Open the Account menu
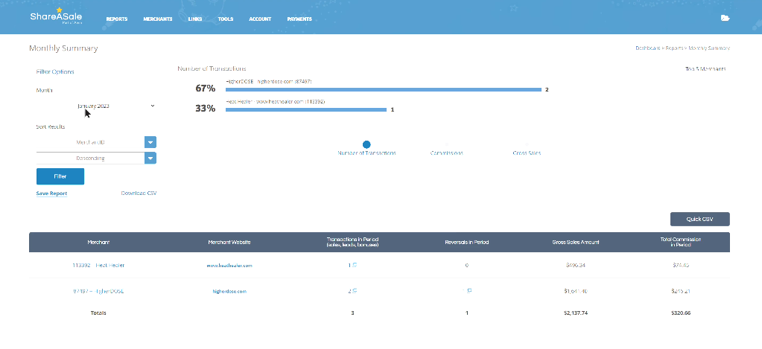The height and width of the screenshot is (349, 762). (x=260, y=19)
